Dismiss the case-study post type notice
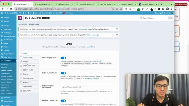This screenshot has width=189, height=106. click(x=117, y=35)
